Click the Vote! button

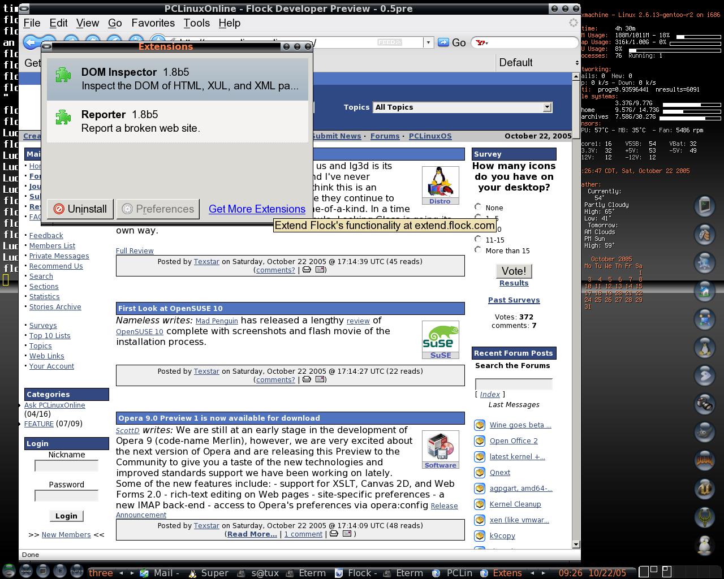(x=514, y=271)
